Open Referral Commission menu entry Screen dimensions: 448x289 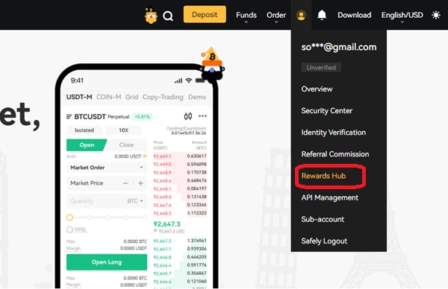tap(335, 154)
